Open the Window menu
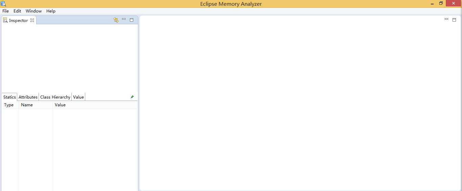 [34, 11]
